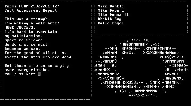Click the "Aperture Science" lyric line
This screenshot has height=106, width=191.
pos(24,40)
